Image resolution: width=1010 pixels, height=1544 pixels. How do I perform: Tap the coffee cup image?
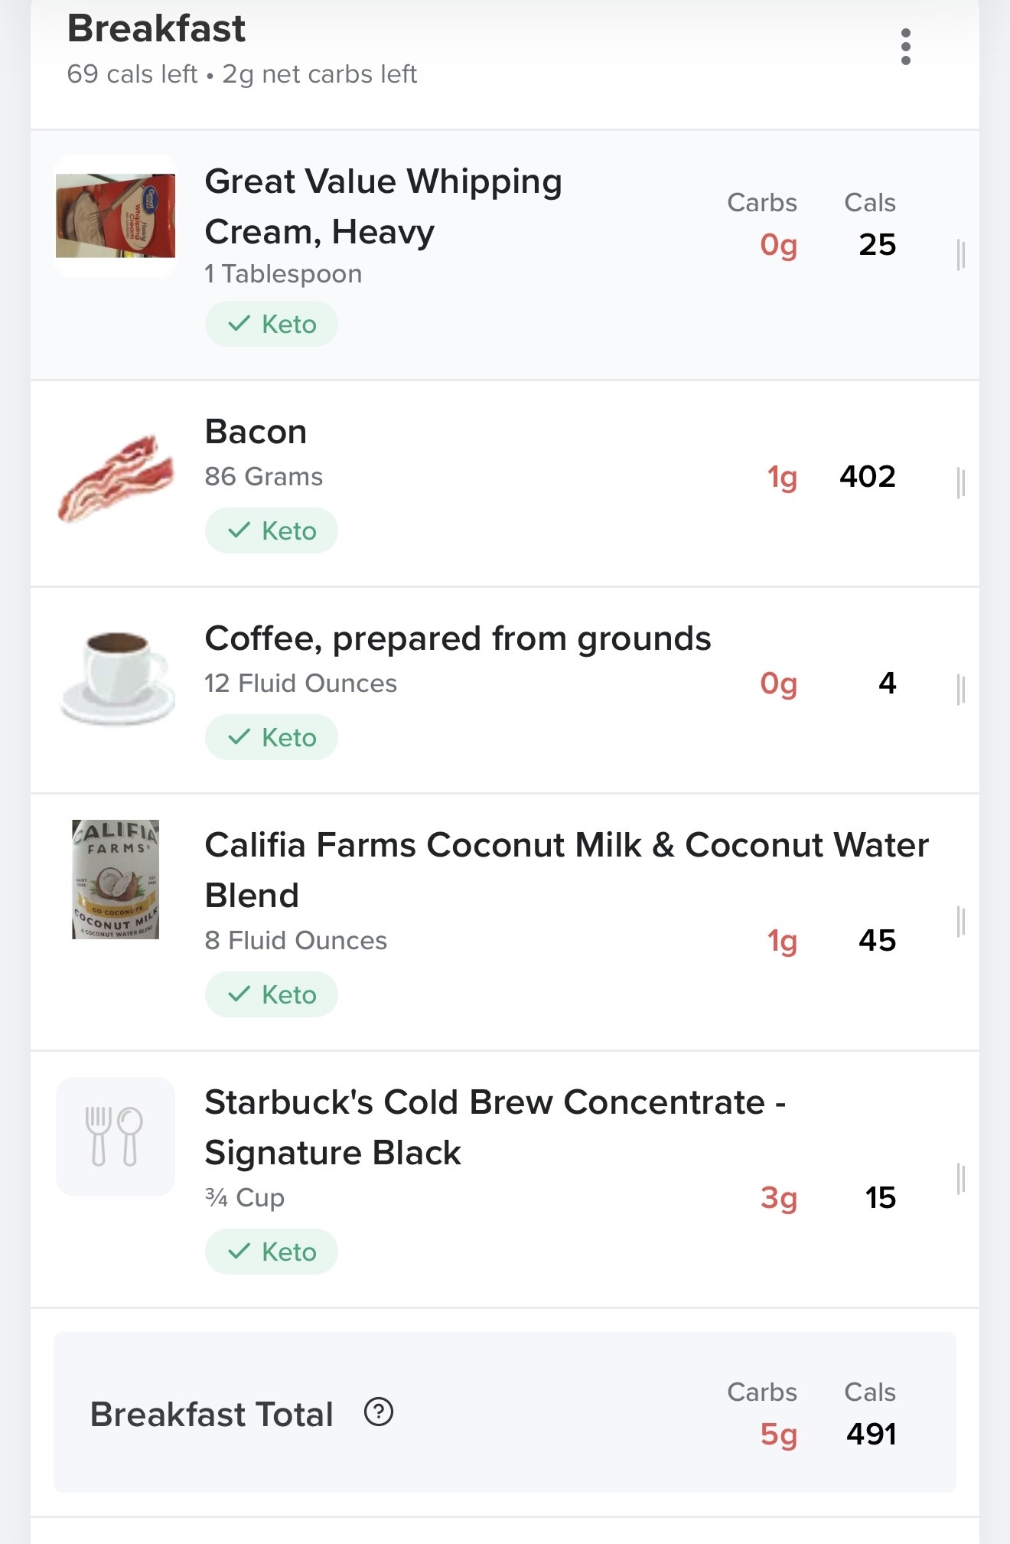click(117, 677)
